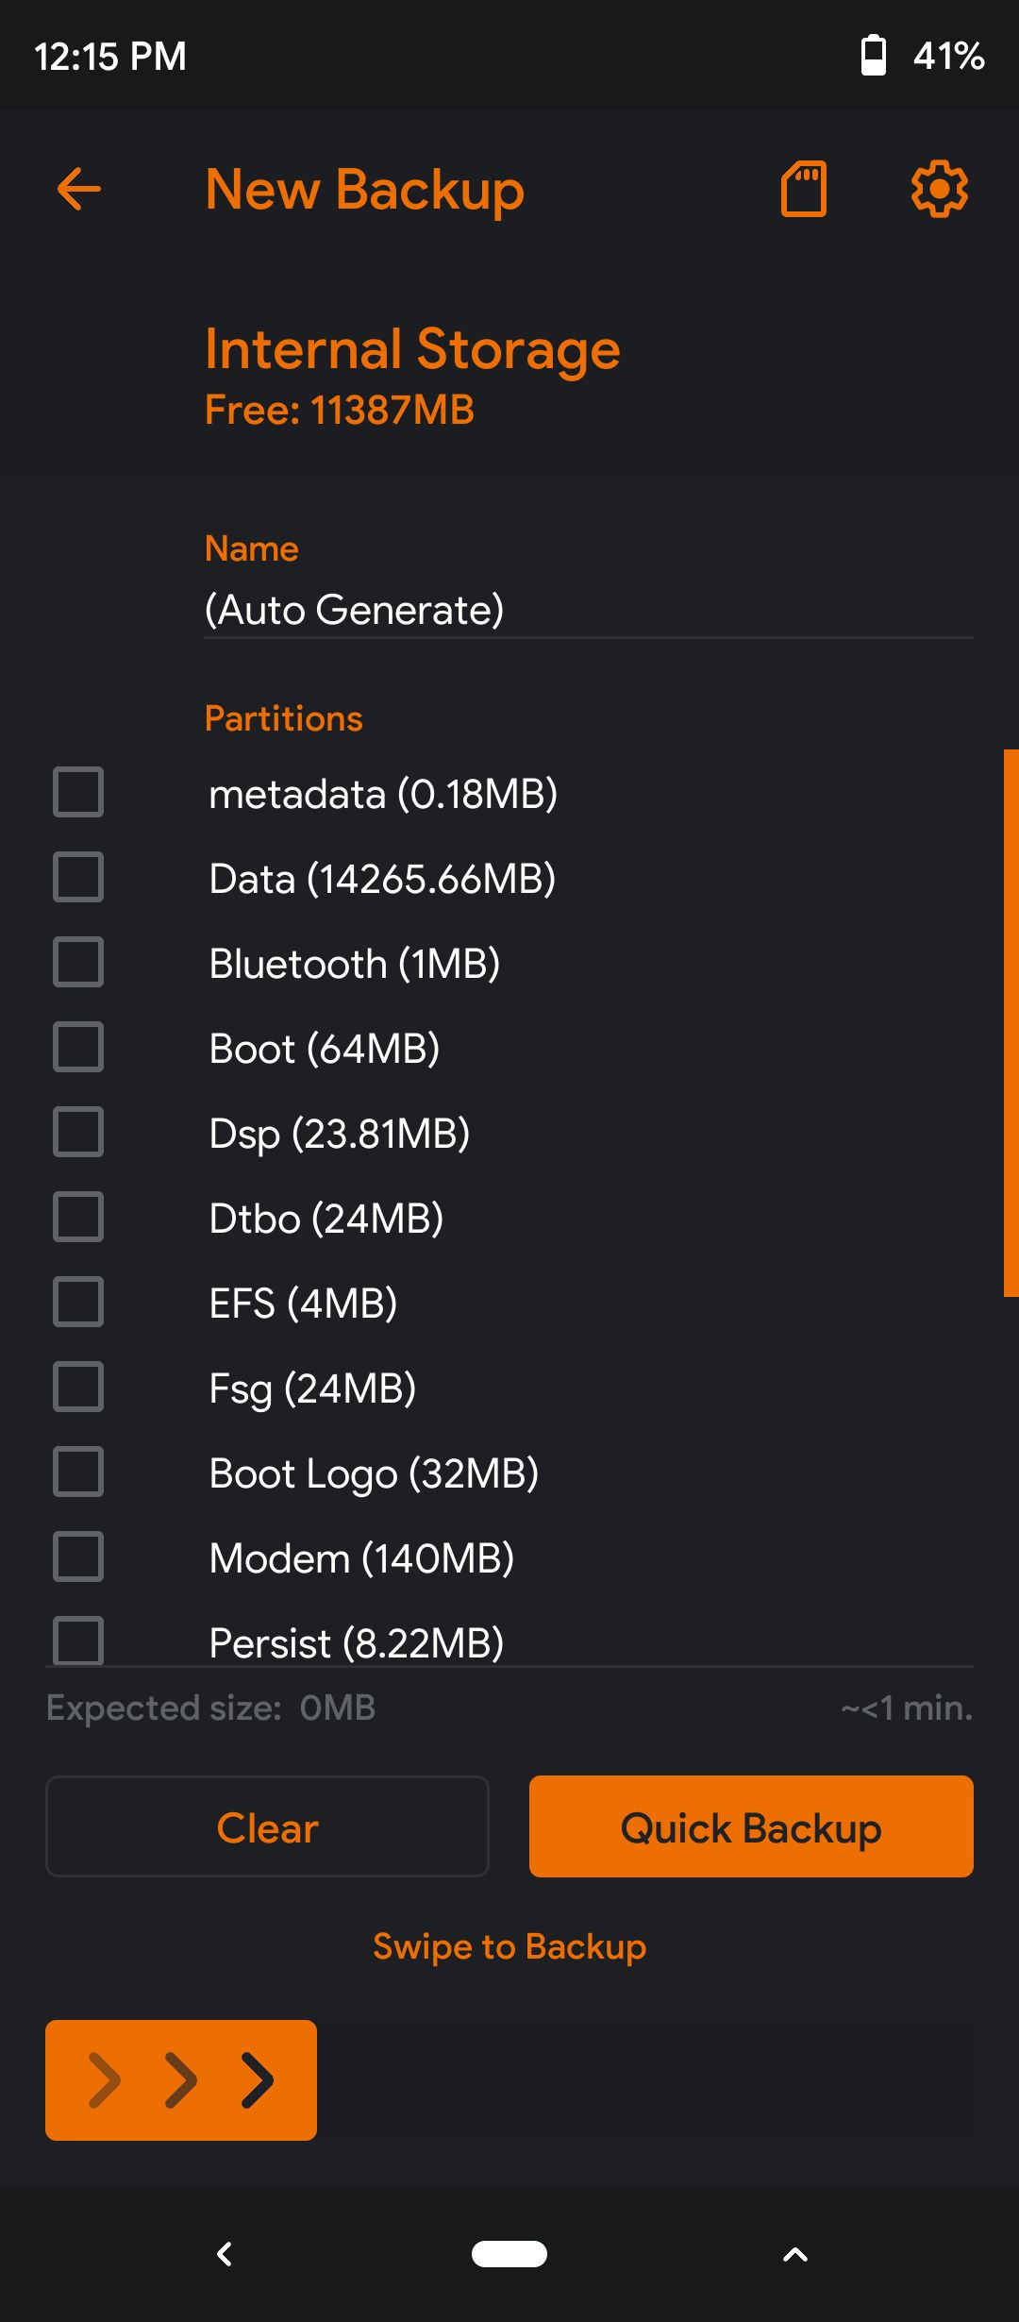Tap the swipe-to-backup arrows handle
The width and height of the screenshot is (1019, 2322).
click(181, 2080)
